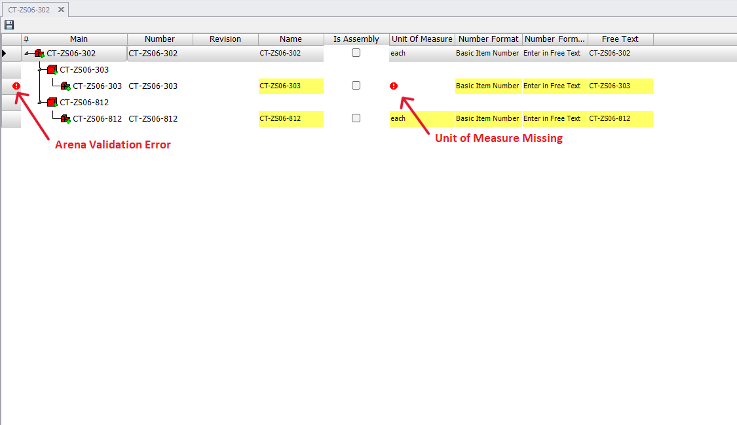Click Free Text cell CT-ZS06-812
Screen dimensions: 737x425
(x=620, y=119)
